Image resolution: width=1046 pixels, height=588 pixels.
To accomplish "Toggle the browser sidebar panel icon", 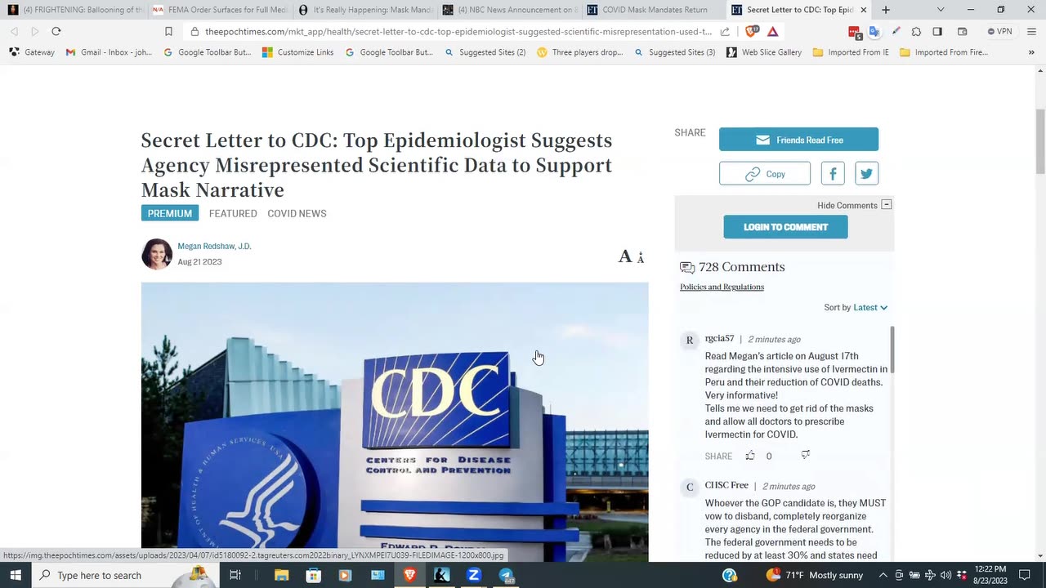I will pyautogui.click(x=937, y=31).
